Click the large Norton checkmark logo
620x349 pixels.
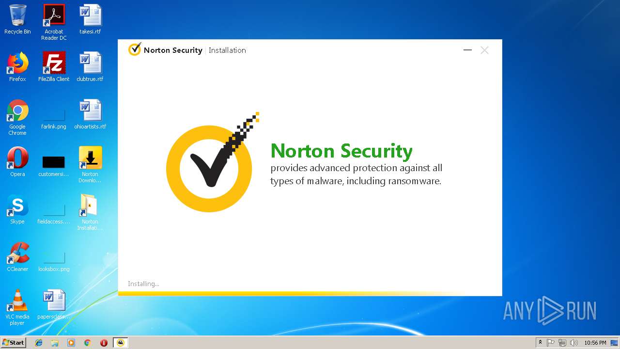pos(212,162)
